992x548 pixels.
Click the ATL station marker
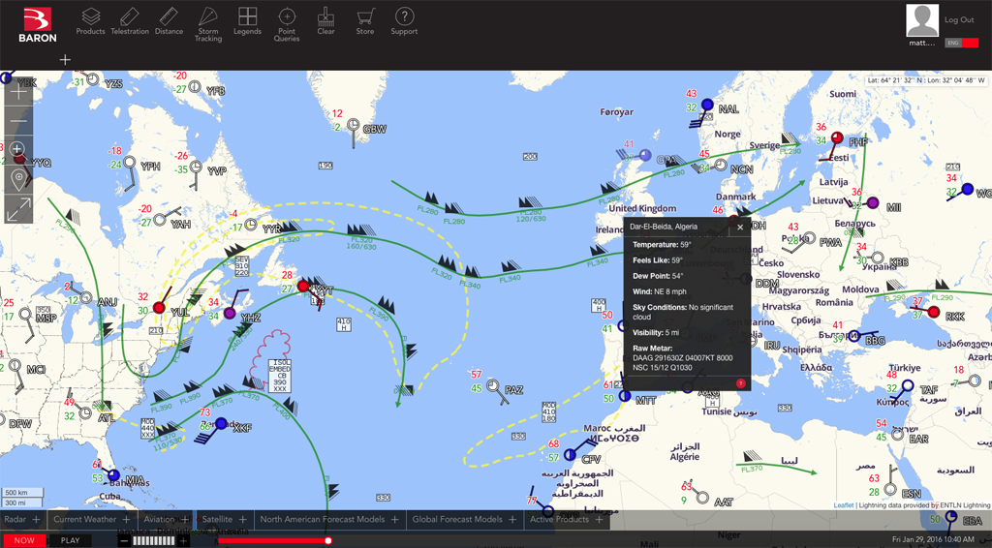point(85,412)
